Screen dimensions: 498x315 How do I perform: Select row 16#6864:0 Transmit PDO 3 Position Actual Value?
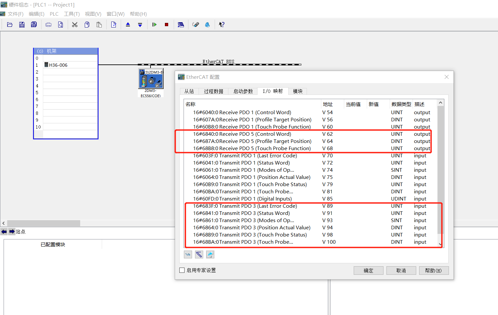(x=311, y=228)
